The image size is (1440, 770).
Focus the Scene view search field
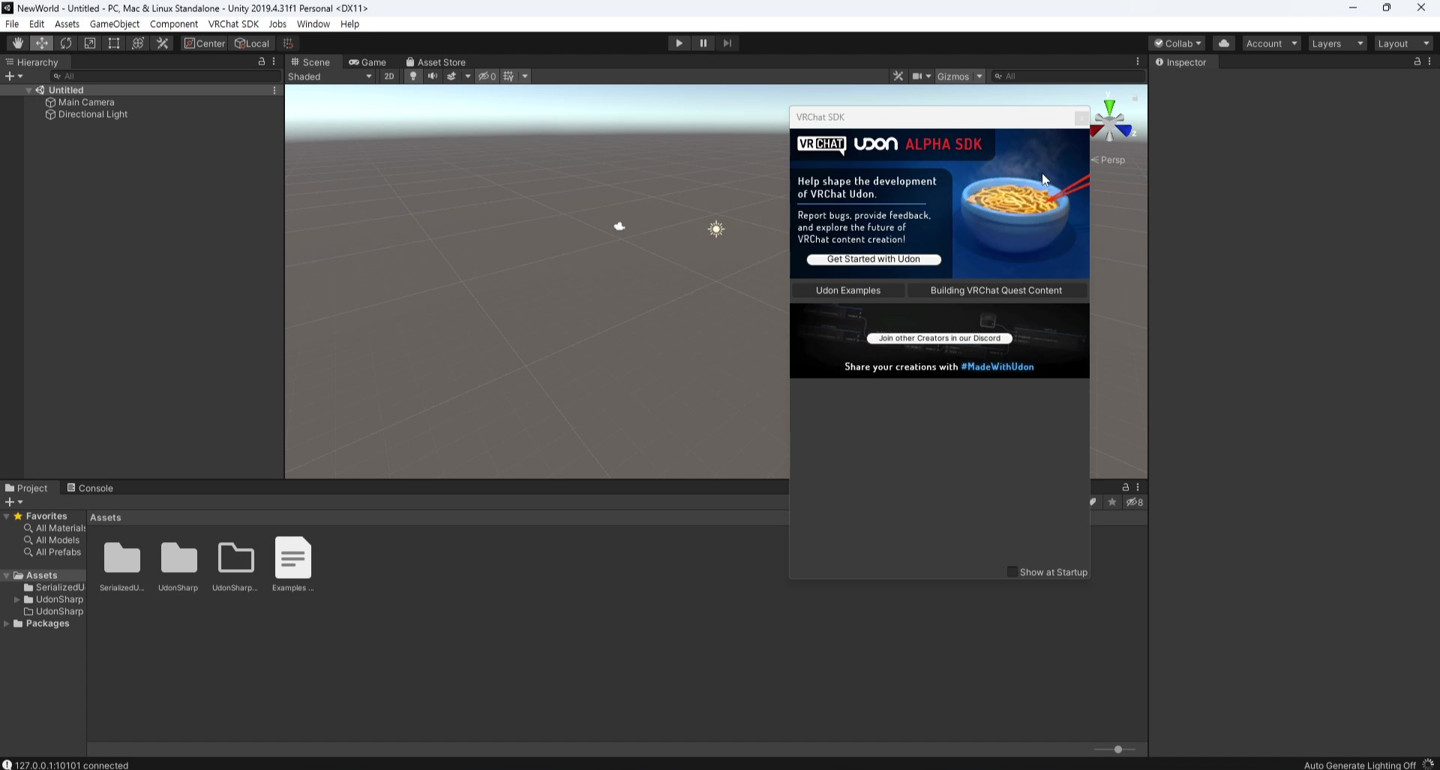point(1068,76)
